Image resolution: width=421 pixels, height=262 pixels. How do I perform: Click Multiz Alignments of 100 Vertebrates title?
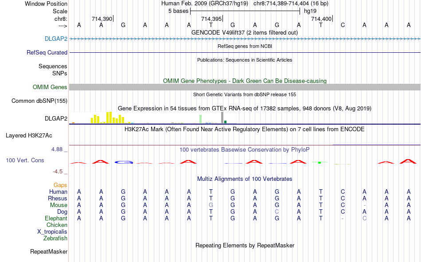[245, 179]
